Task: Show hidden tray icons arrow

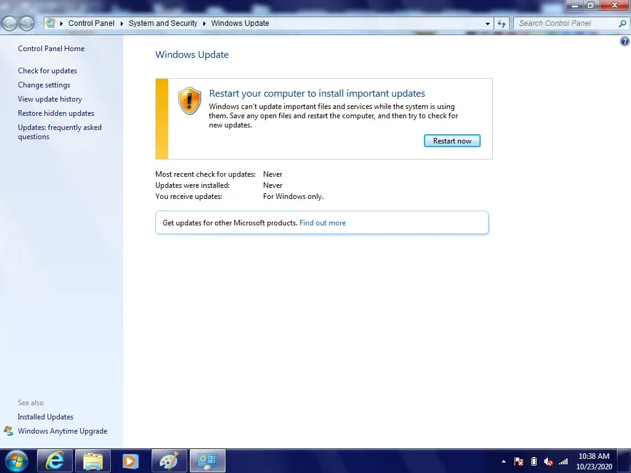Action: (503, 461)
